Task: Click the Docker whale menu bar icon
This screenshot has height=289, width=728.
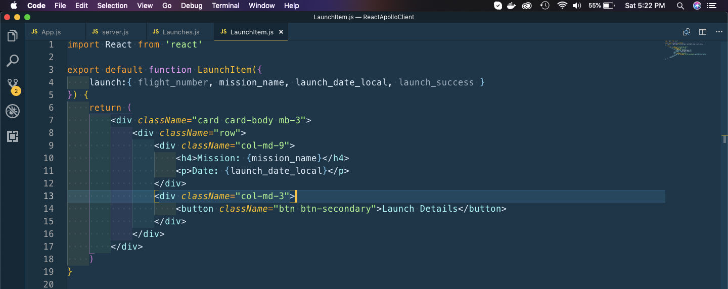Action: (512, 6)
